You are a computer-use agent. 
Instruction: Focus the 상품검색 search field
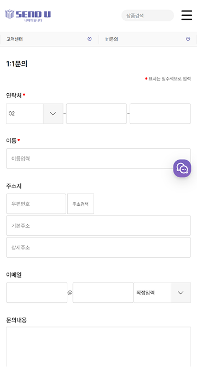tap(148, 16)
